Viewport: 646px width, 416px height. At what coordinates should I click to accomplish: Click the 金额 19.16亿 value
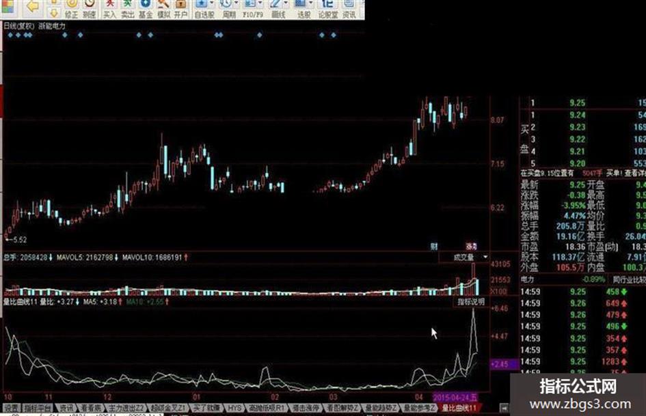click(571, 236)
